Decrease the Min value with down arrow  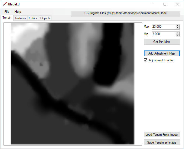click(x=178, y=35)
